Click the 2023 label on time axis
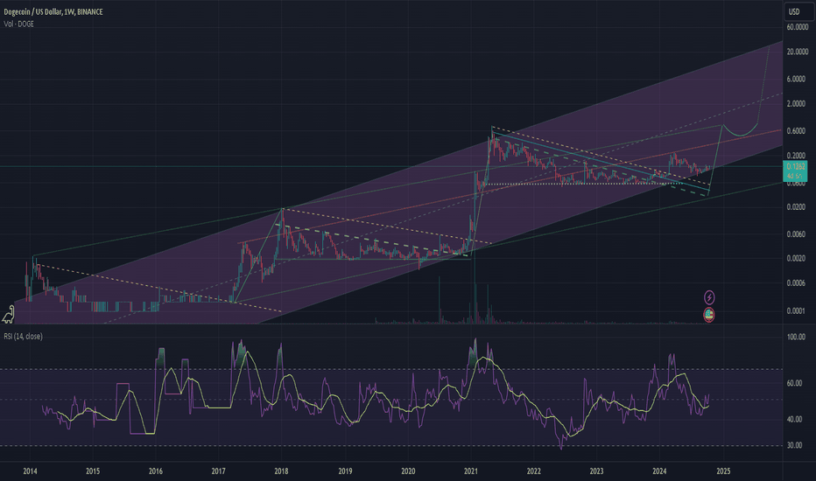The height and width of the screenshot is (481, 816). pos(596,471)
